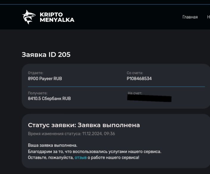
Task: Click the Ваша заявка выполнена message
Action: 52,145
